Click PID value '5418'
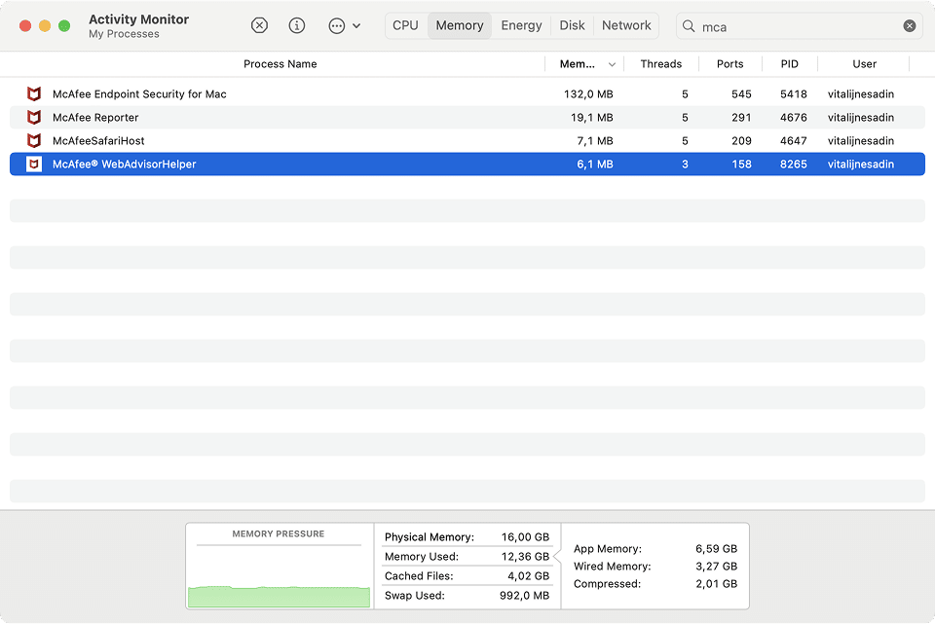The width and height of the screenshot is (935, 624). [x=794, y=94]
